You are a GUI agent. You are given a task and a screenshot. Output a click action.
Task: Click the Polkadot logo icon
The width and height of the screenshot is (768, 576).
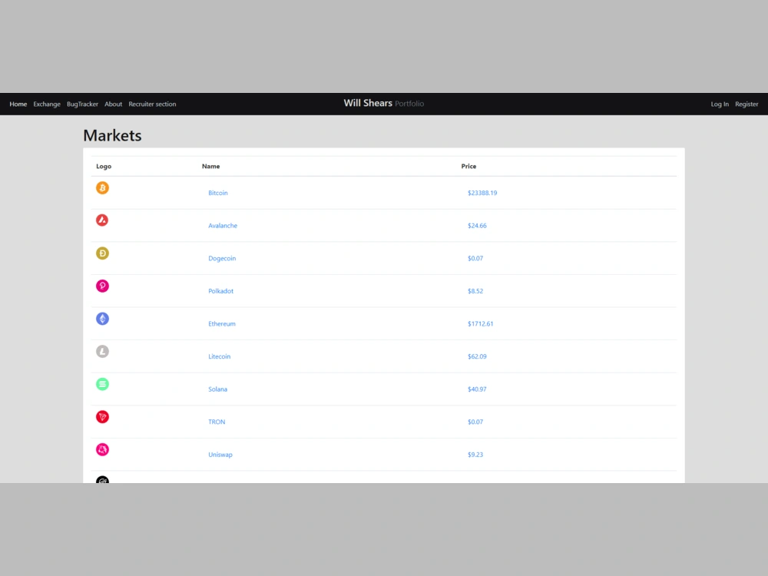[102, 286]
